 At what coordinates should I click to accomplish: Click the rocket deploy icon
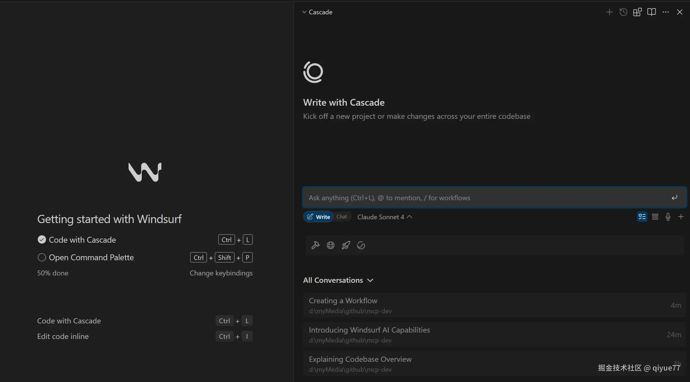[346, 245]
